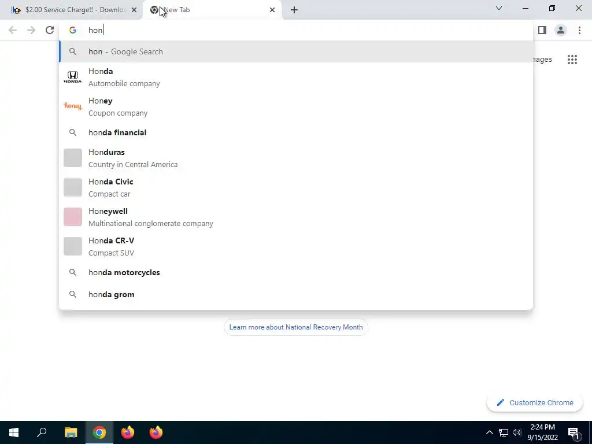Viewport: 592px width, 444px height.
Task: Open the Windows Start menu
Action: tap(14, 432)
